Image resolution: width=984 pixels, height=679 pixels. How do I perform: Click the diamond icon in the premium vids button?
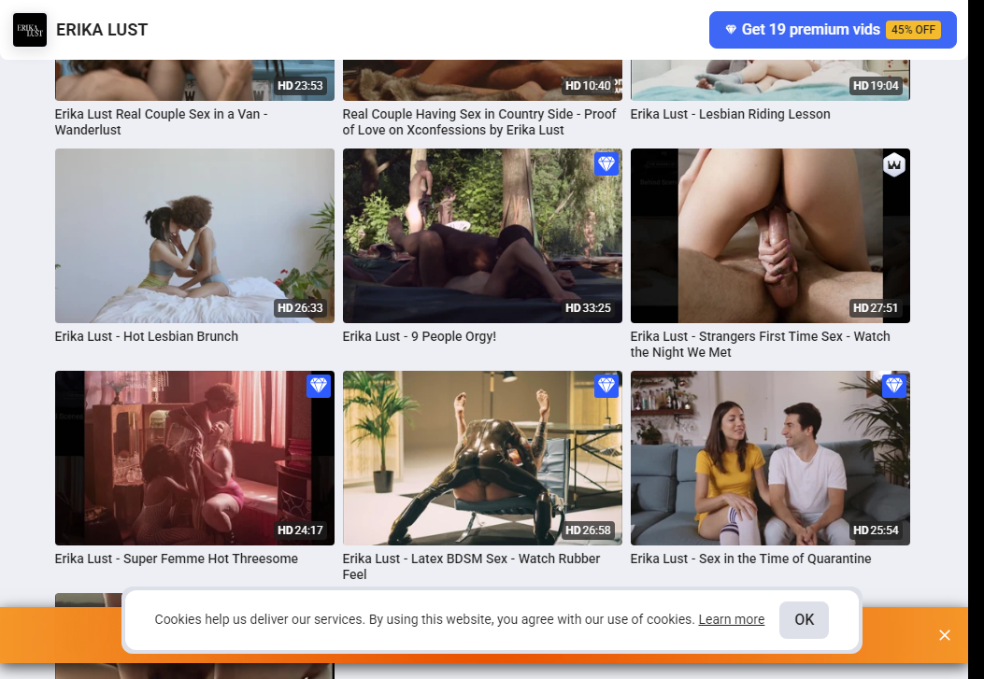pos(731,30)
